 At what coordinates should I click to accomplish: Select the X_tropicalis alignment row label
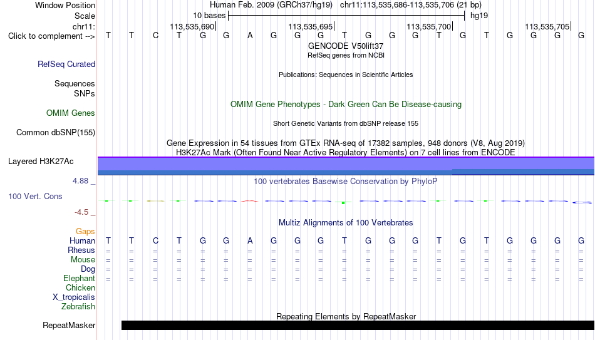pos(74,297)
